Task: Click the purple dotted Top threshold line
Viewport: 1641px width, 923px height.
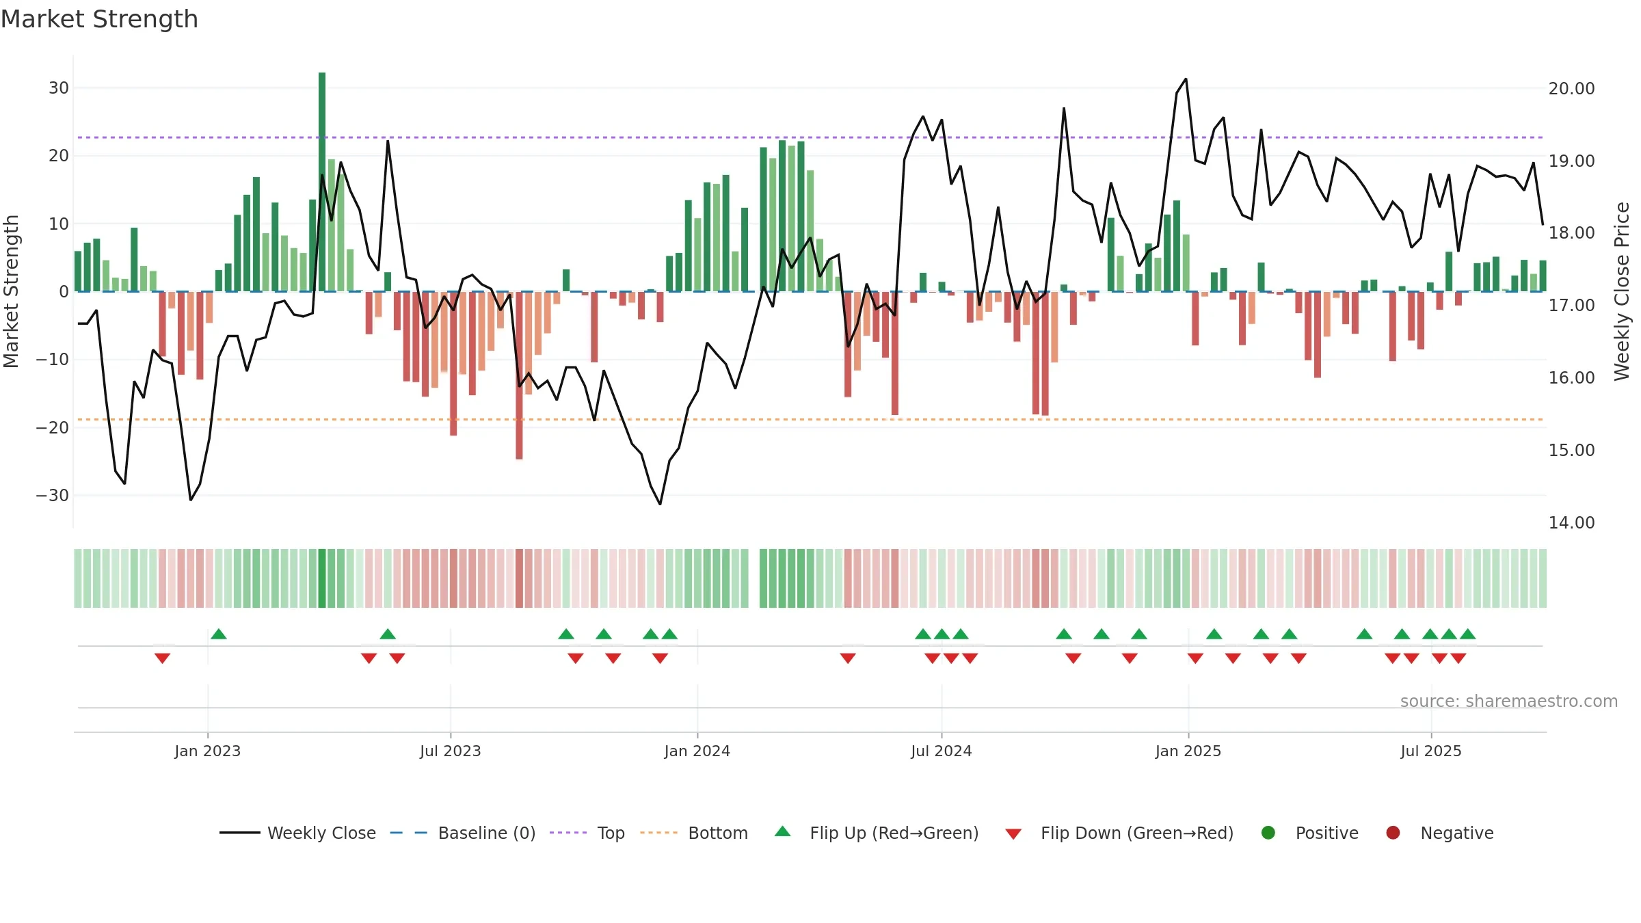Action: pyautogui.click(x=810, y=137)
